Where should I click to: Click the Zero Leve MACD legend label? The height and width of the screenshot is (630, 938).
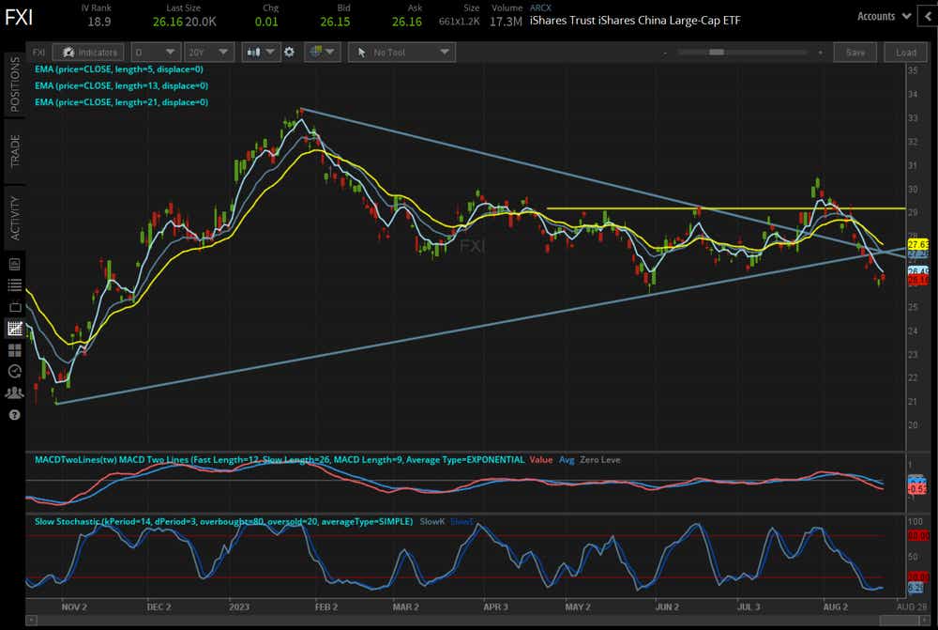600,460
